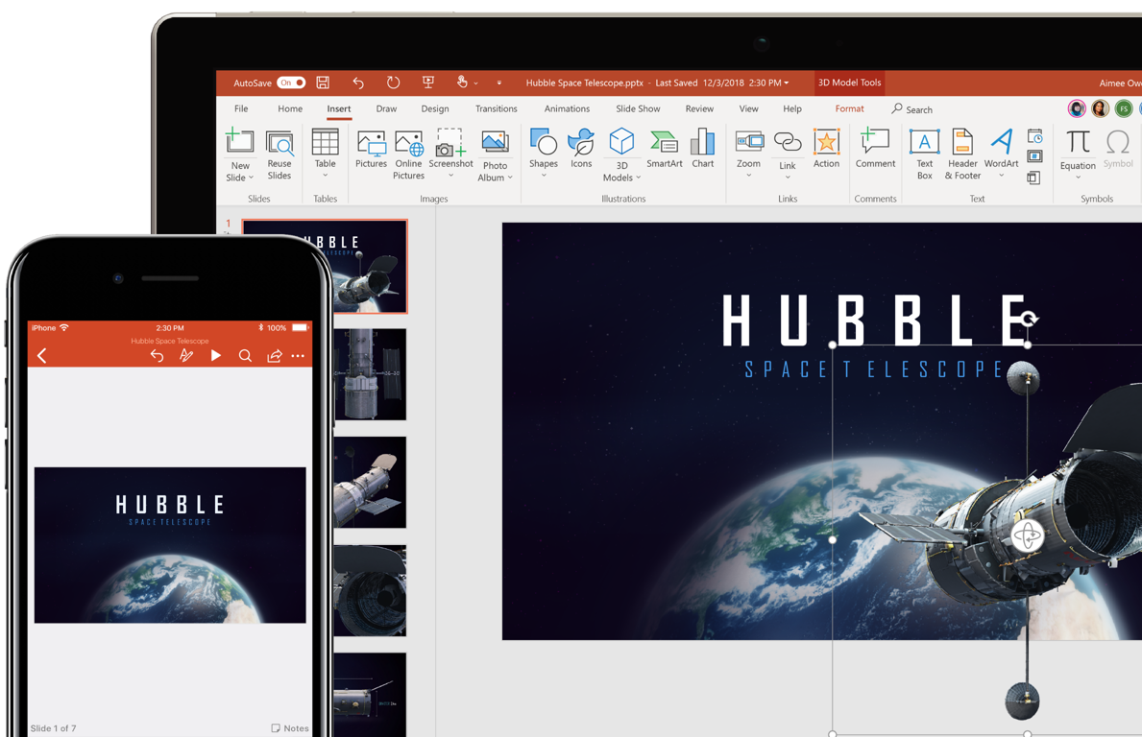Open the Help tab
This screenshot has width=1142, height=737.
(792, 108)
